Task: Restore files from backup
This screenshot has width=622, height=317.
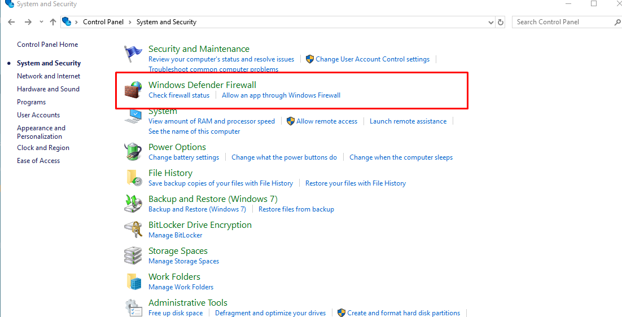Action: (296, 209)
